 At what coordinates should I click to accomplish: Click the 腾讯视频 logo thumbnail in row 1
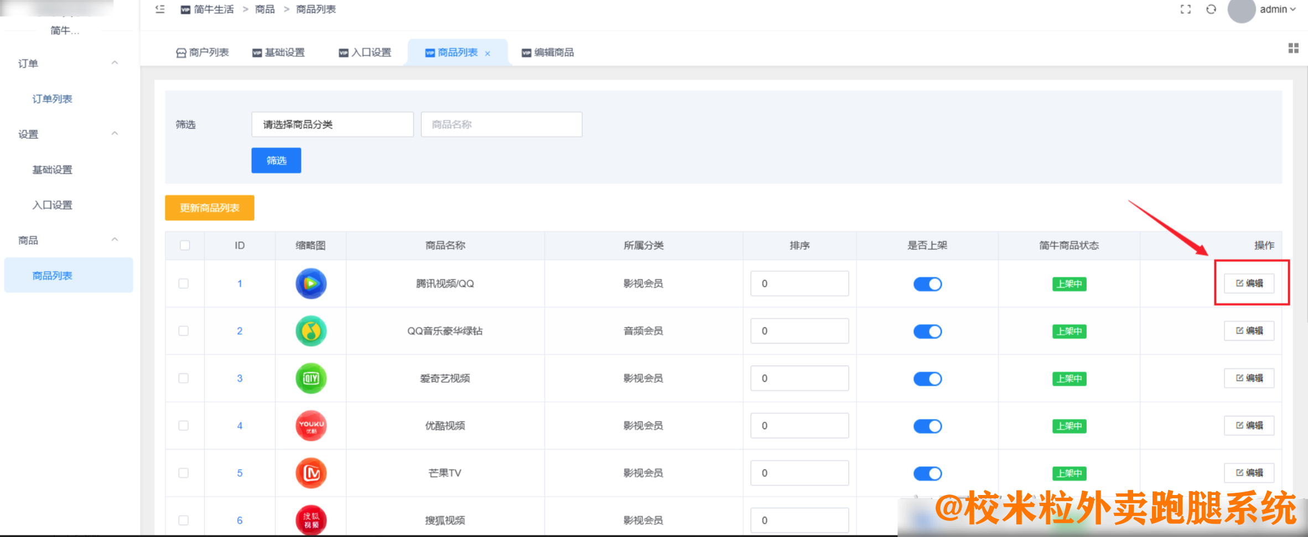click(x=310, y=283)
